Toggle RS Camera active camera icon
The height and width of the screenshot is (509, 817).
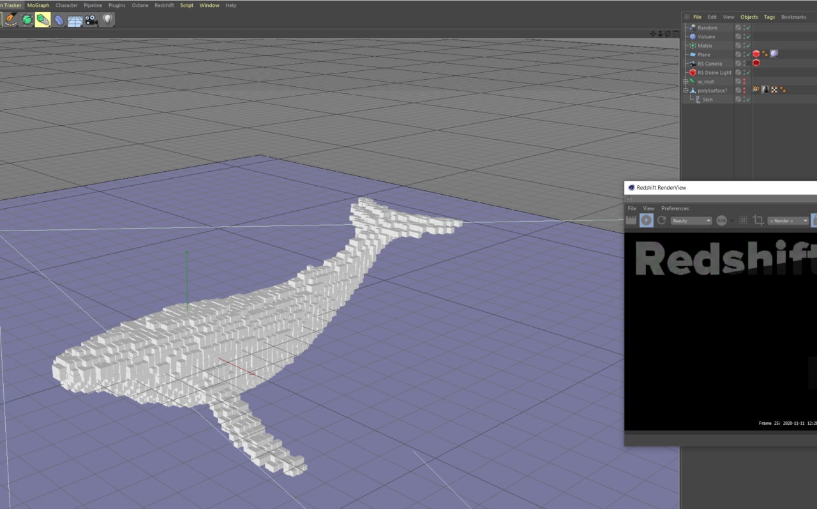click(748, 63)
